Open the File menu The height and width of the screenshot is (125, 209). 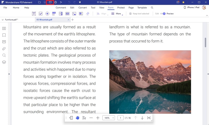(5, 8)
